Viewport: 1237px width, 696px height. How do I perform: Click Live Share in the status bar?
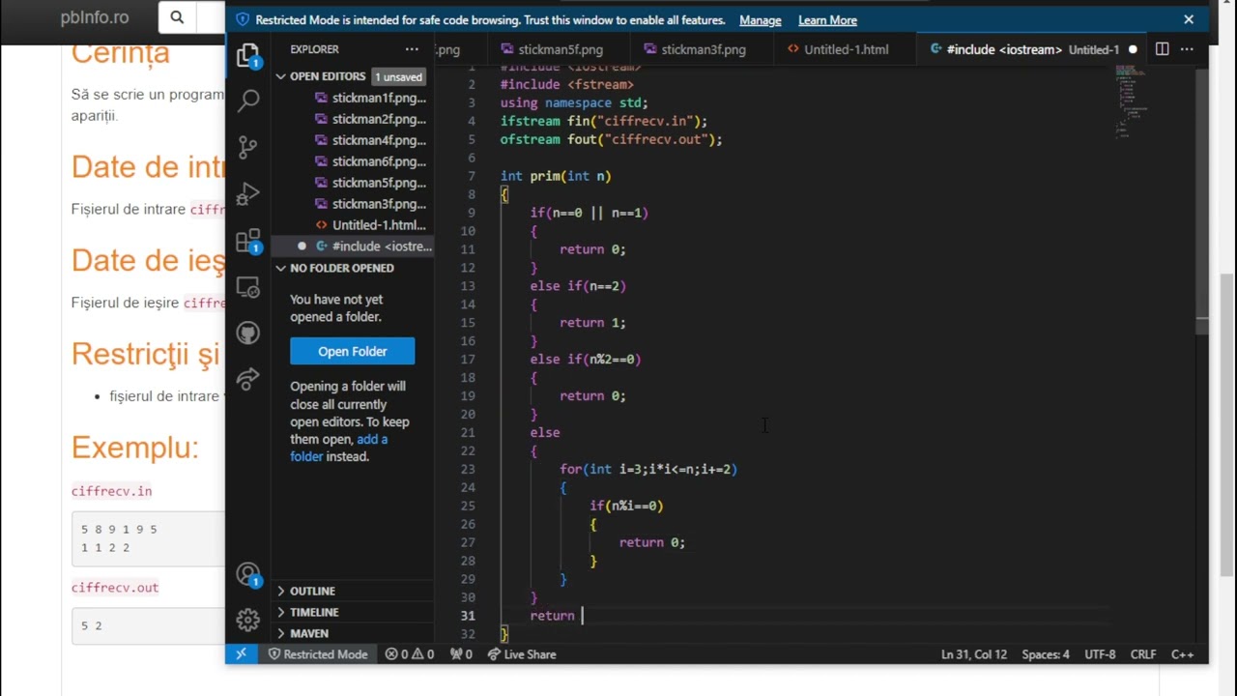coord(522,654)
